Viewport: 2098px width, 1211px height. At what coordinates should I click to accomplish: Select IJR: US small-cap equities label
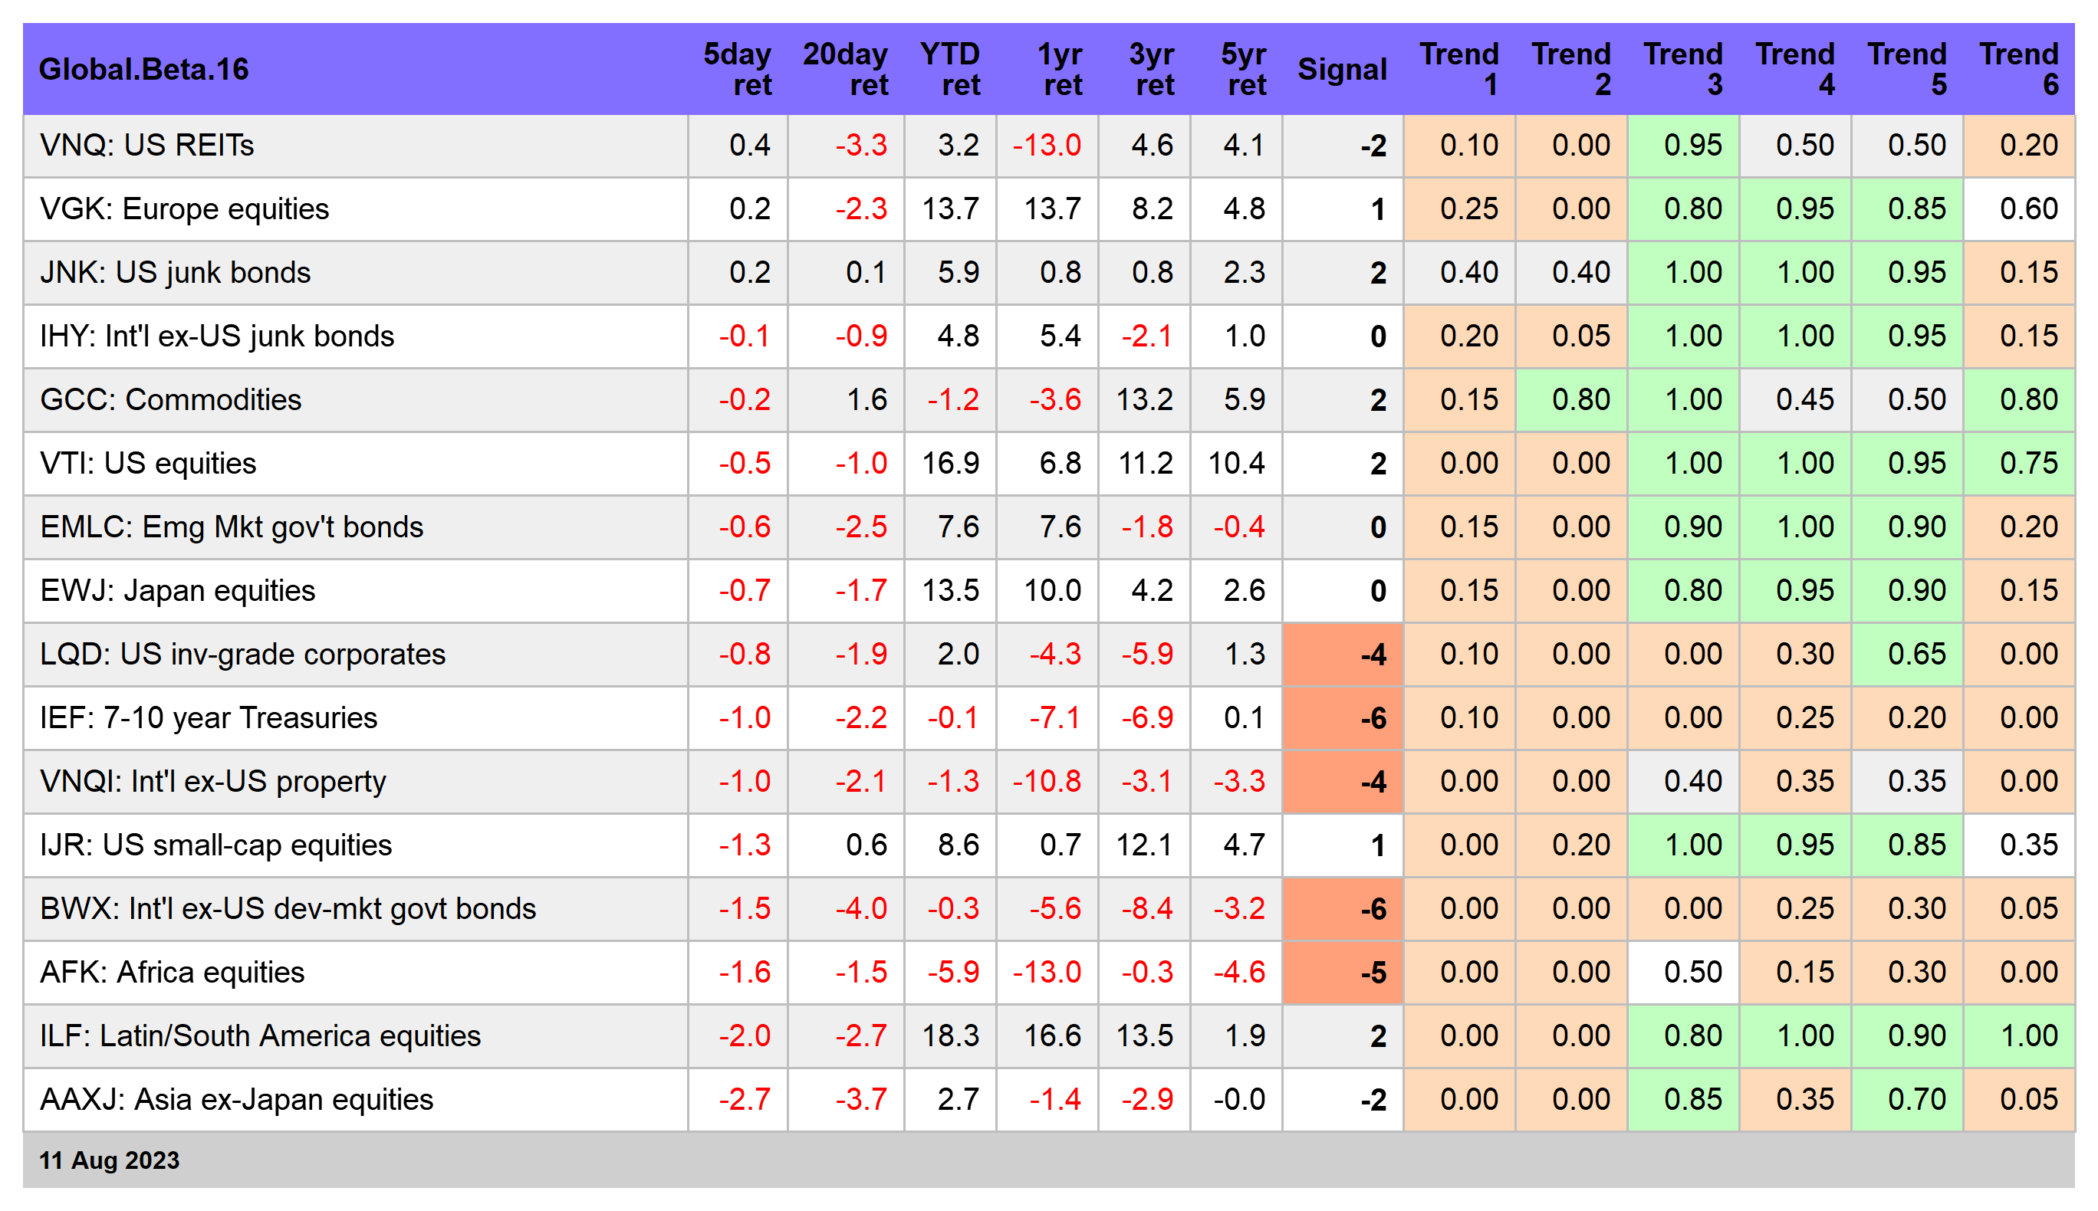click(215, 845)
